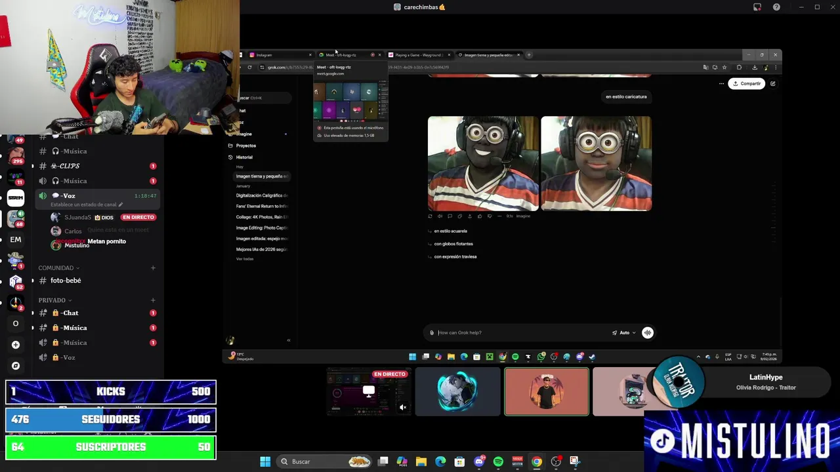Open the first generated minion-goggles image
This screenshot has height=472, width=840.
click(x=483, y=163)
